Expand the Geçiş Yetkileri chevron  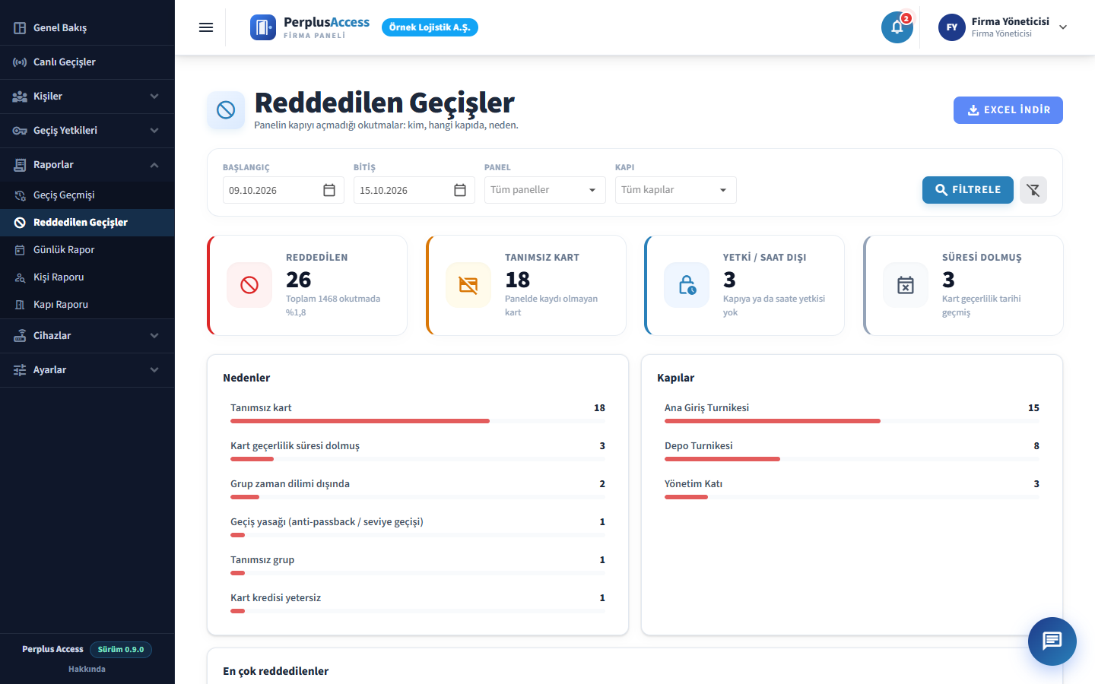(154, 131)
